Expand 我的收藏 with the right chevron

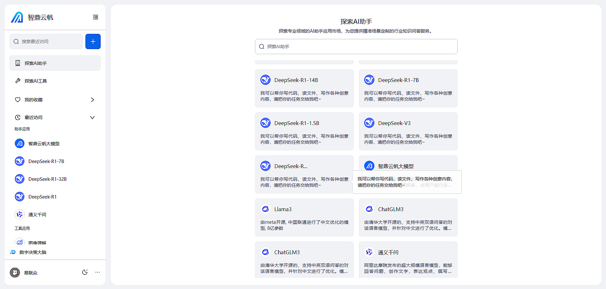click(x=92, y=100)
